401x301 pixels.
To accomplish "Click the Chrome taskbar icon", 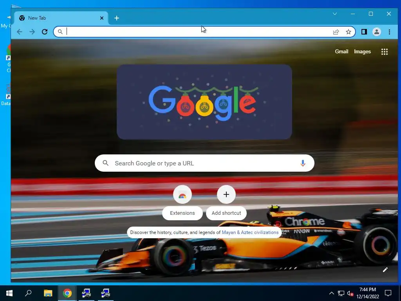I will coord(67,293).
